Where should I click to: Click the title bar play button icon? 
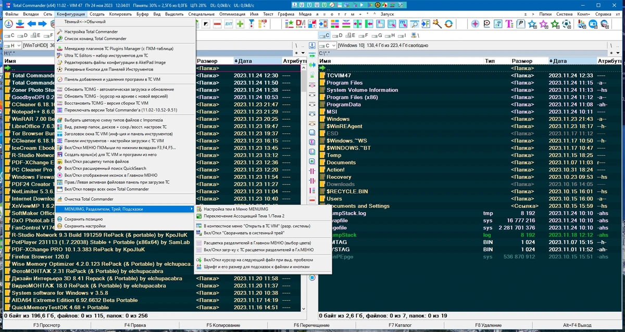(x=361, y=5)
